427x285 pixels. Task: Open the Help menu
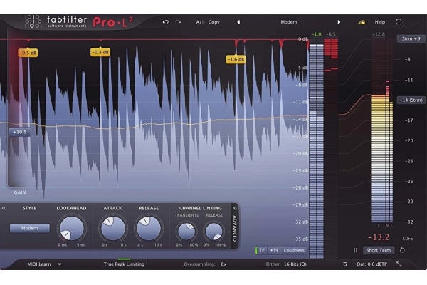379,22
